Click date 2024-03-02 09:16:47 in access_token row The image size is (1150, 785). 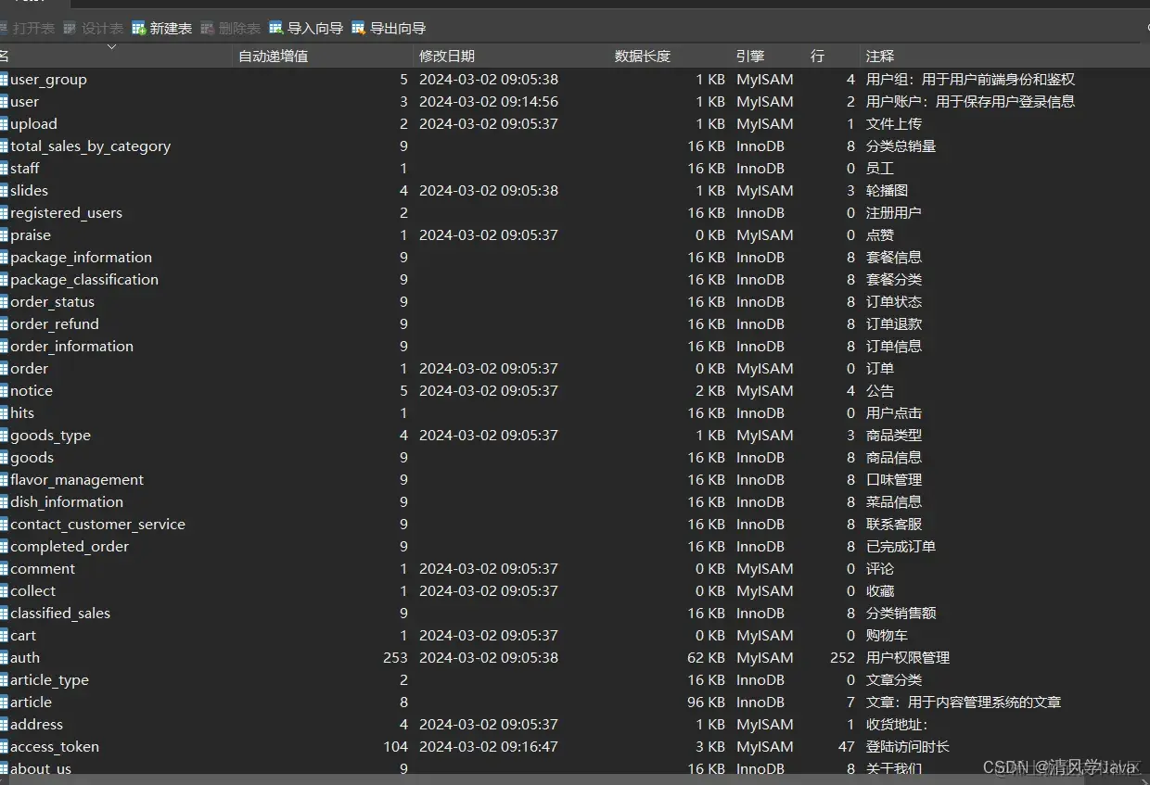(489, 747)
